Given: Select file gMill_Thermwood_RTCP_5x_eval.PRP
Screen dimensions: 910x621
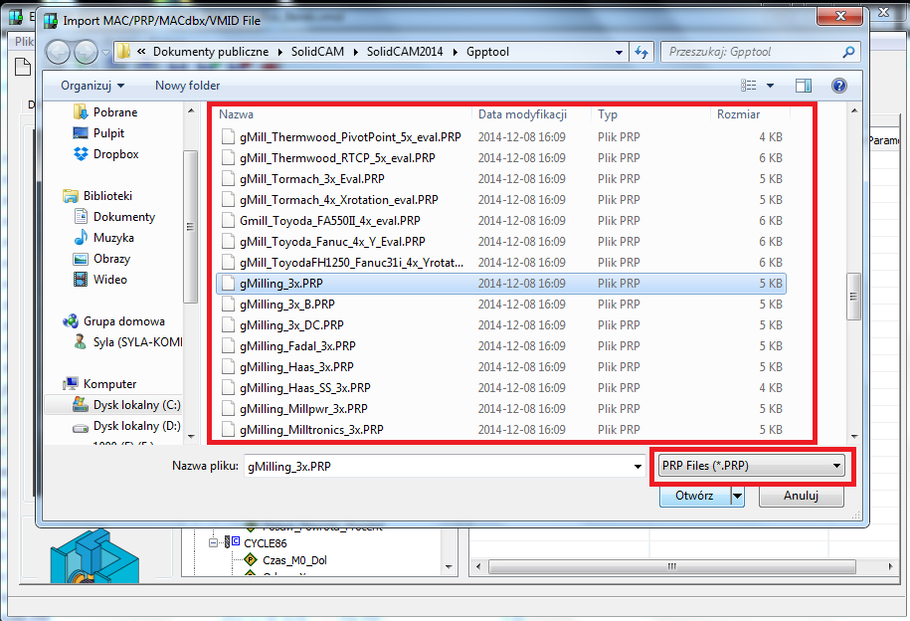Looking at the screenshot, I should [x=337, y=158].
